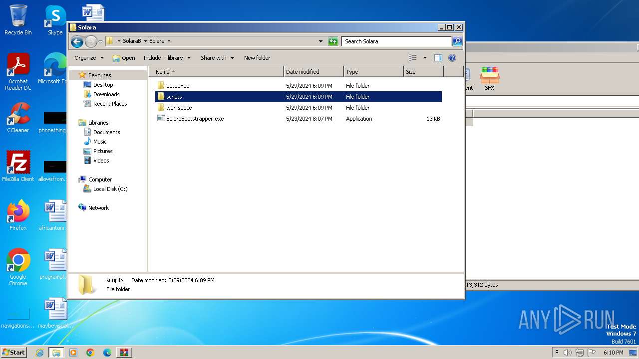639x359 pixels.
Task: Open the Share with menu
Action: (x=217, y=58)
